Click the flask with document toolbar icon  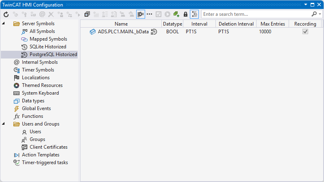coord(114,14)
